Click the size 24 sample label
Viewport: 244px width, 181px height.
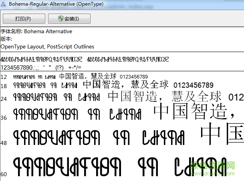4,99
